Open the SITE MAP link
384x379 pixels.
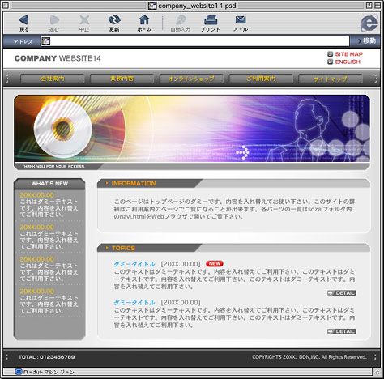coord(348,54)
